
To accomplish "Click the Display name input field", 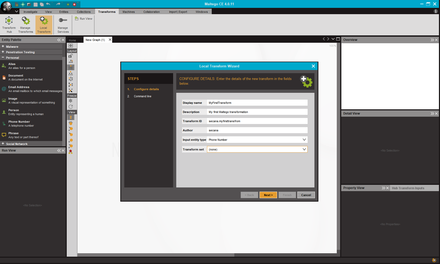I will (x=257, y=103).
